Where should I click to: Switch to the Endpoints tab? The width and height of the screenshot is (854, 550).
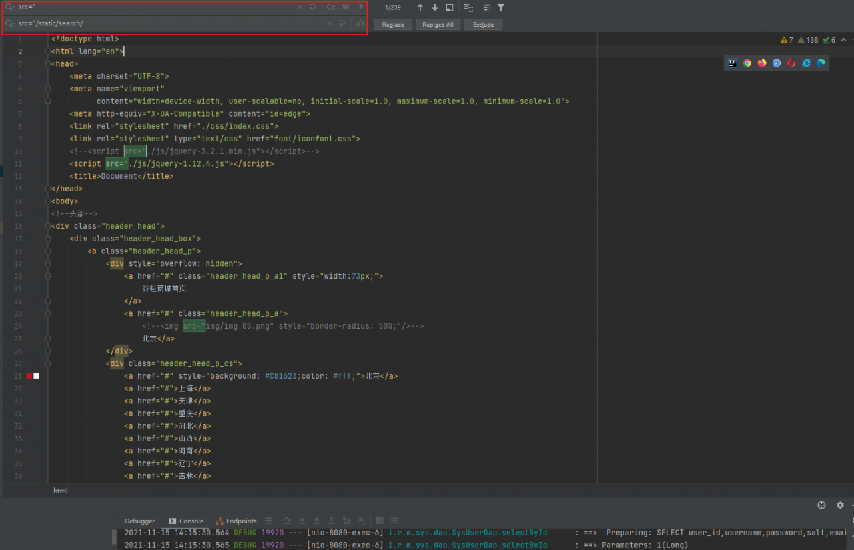coord(236,521)
